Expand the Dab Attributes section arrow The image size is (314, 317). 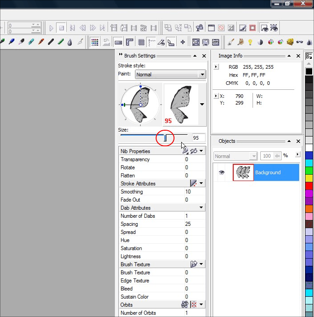201,208
